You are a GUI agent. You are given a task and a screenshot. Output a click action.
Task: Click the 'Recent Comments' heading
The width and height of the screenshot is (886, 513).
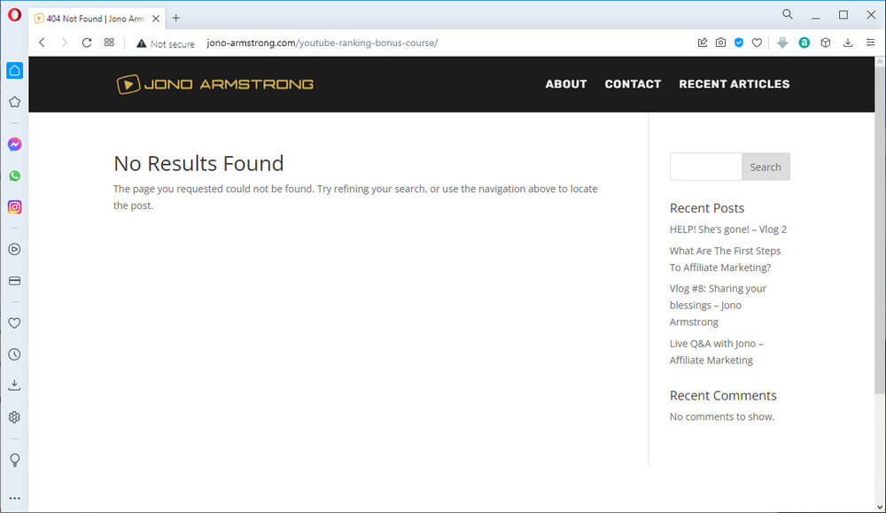[723, 395]
